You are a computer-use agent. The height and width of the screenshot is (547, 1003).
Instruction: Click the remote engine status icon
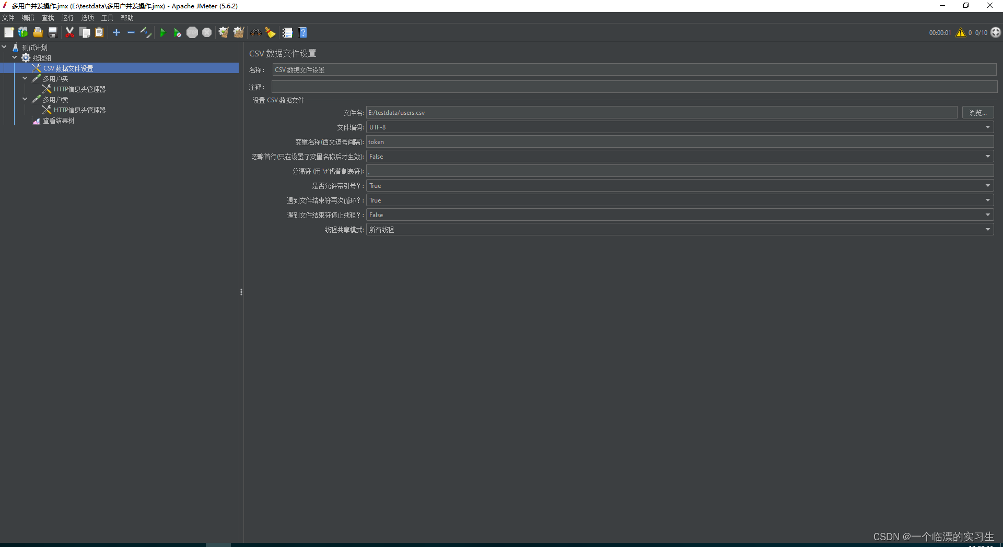996,32
